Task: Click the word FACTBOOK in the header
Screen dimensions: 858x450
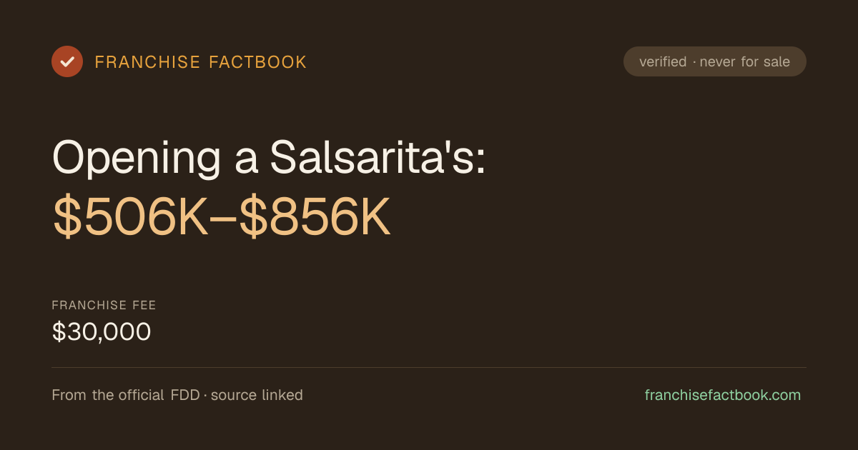Action: tap(257, 62)
